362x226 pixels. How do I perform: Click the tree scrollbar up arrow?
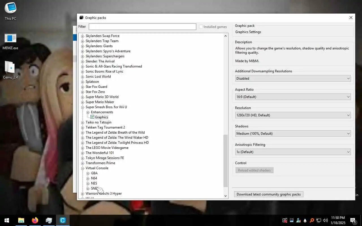pos(225,36)
